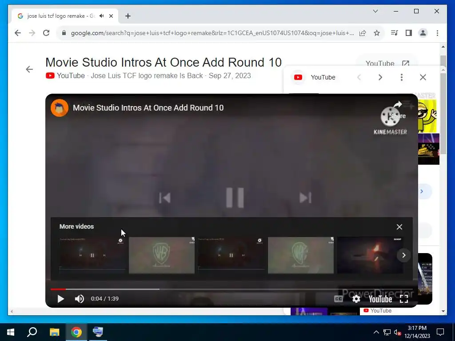
Task: Click the network icon in the system tray
Action: point(387,332)
